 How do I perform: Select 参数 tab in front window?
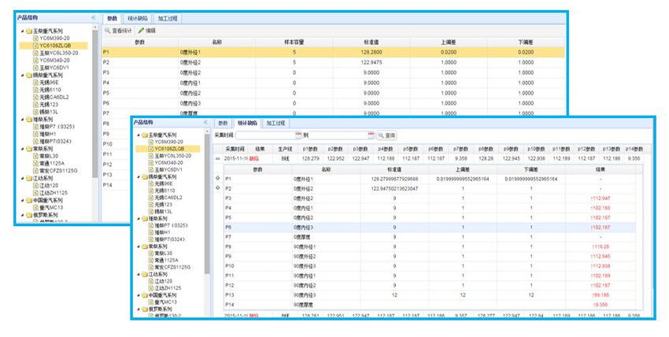tap(223, 124)
